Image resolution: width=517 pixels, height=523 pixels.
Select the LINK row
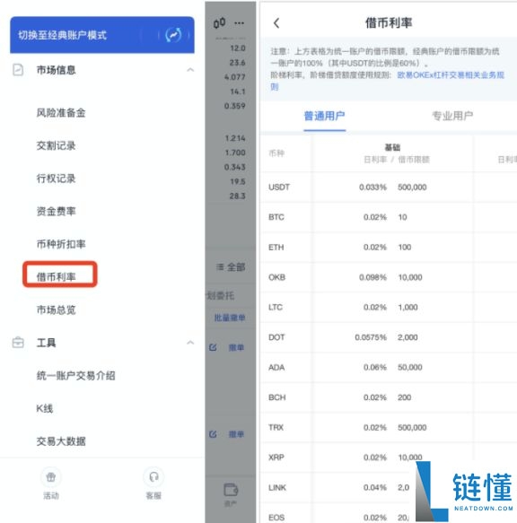(389, 488)
